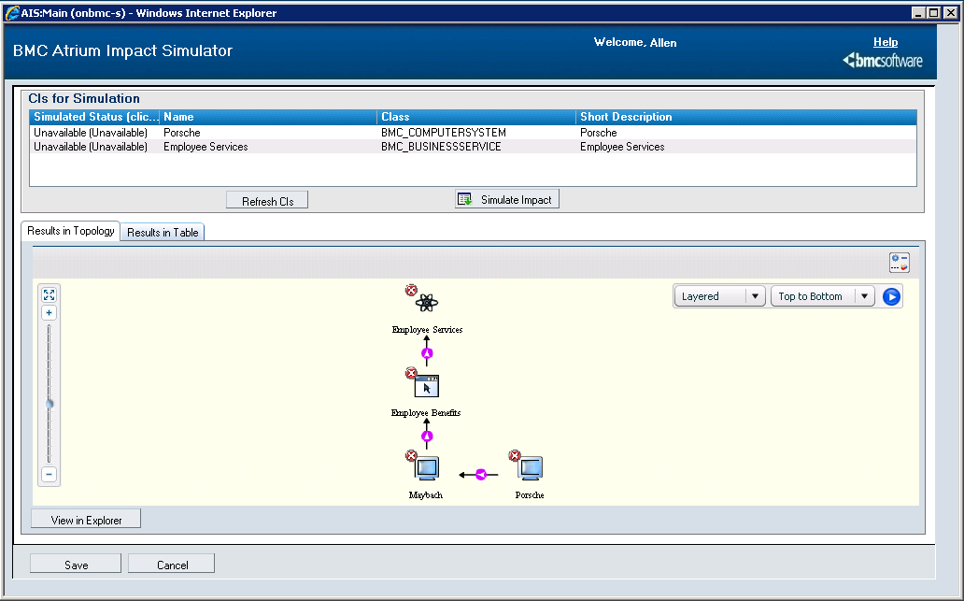Click the Simulate Impact button
964x601 pixels.
(x=507, y=199)
